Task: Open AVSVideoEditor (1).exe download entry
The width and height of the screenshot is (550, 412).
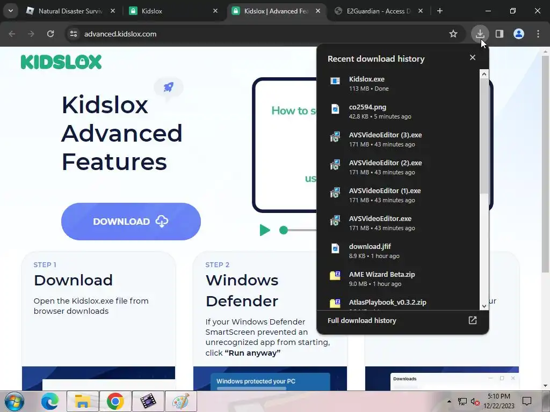Action: click(398, 195)
